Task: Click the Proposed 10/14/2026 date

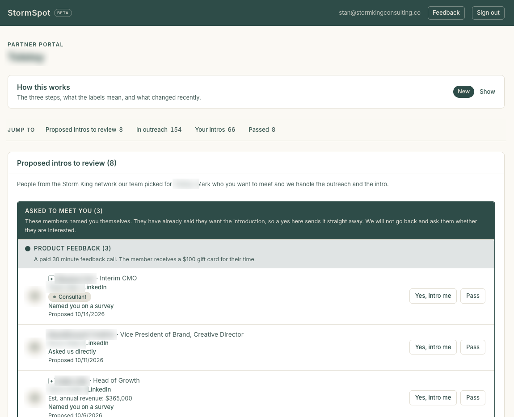Action: point(76,314)
